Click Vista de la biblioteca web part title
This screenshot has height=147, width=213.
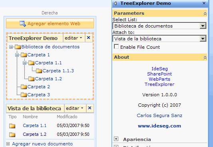click(x=34, y=108)
